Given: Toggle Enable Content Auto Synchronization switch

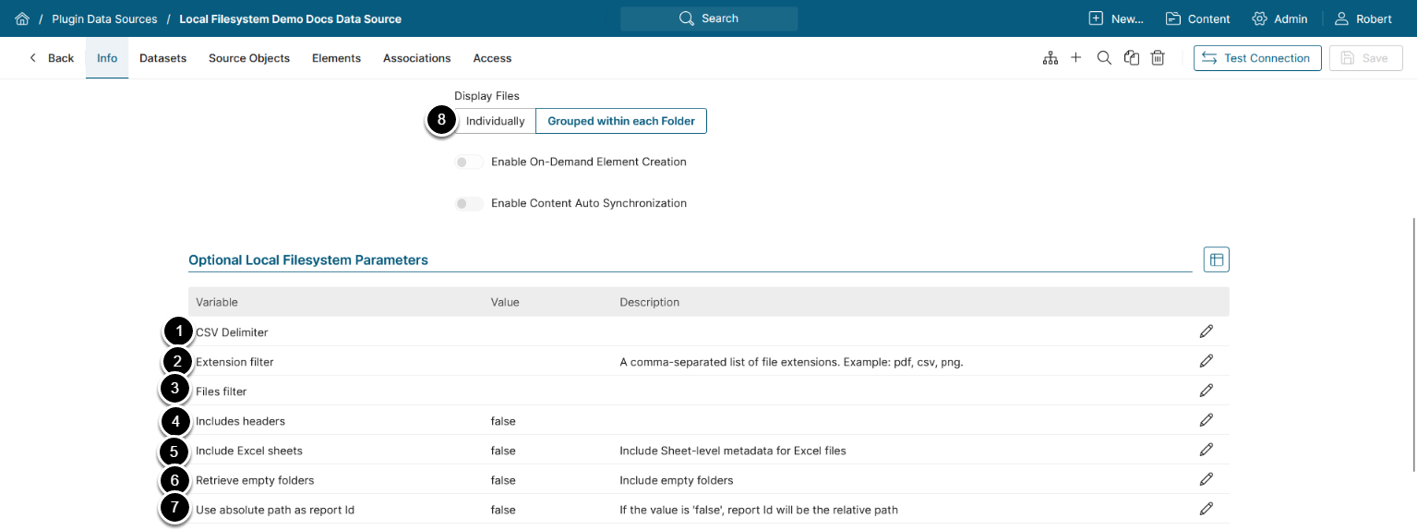Looking at the screenshot, I should click(x=469, y=204).
